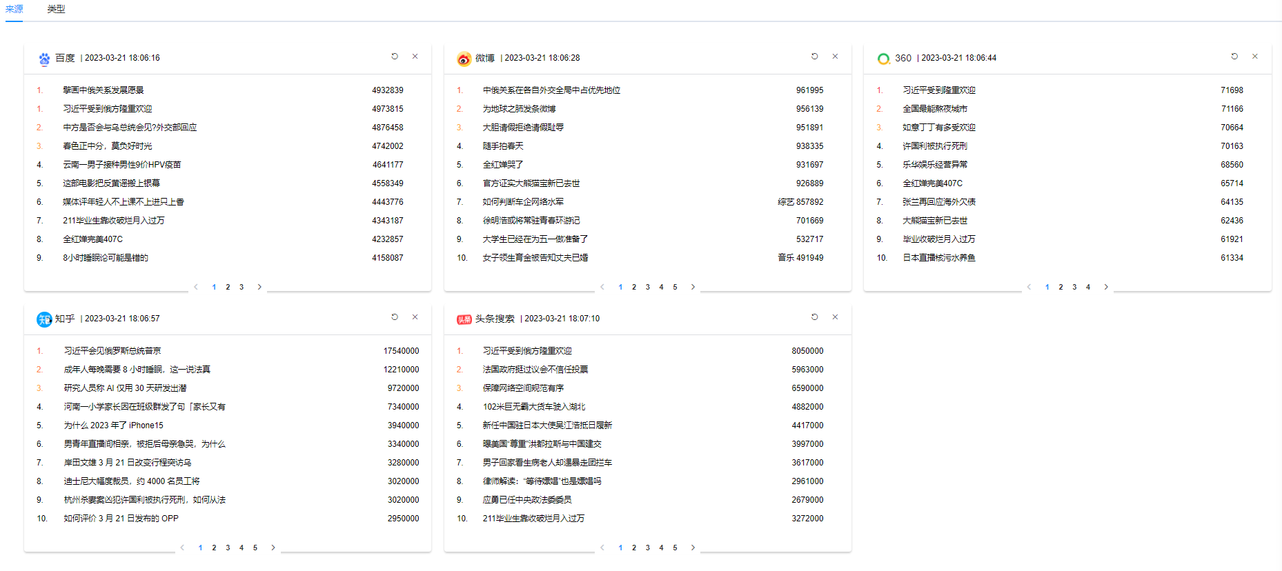
Task: Open 百度 topic 云南一男子接种男性9价HPV疫苗
Action: pos(122,165)
